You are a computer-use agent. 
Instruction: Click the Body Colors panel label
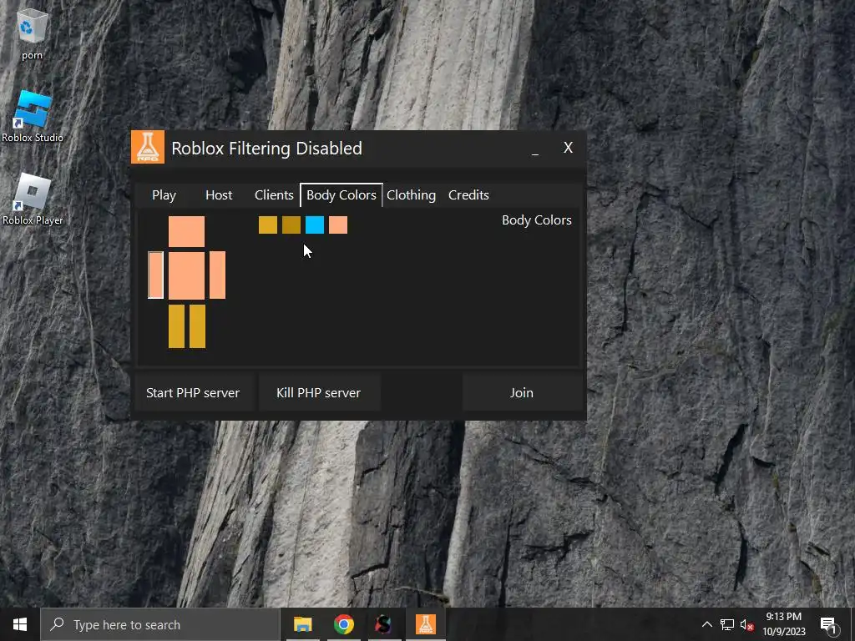coord(537,220)
